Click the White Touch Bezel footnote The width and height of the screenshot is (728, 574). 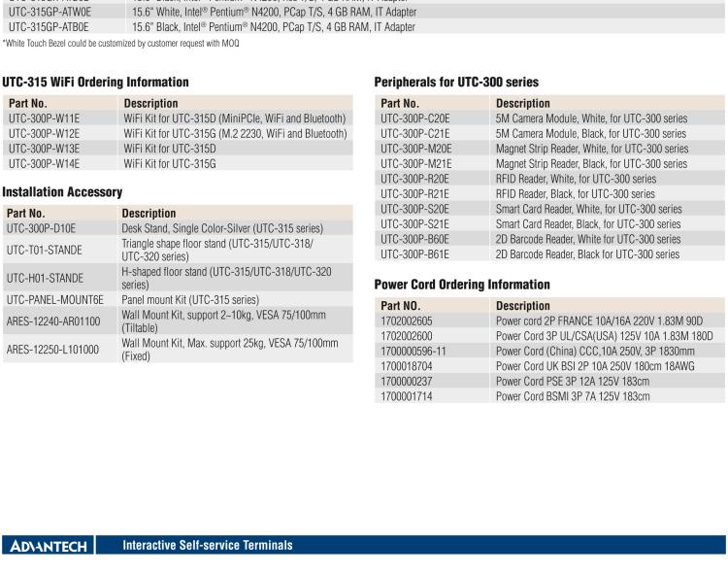pos(119,45)
